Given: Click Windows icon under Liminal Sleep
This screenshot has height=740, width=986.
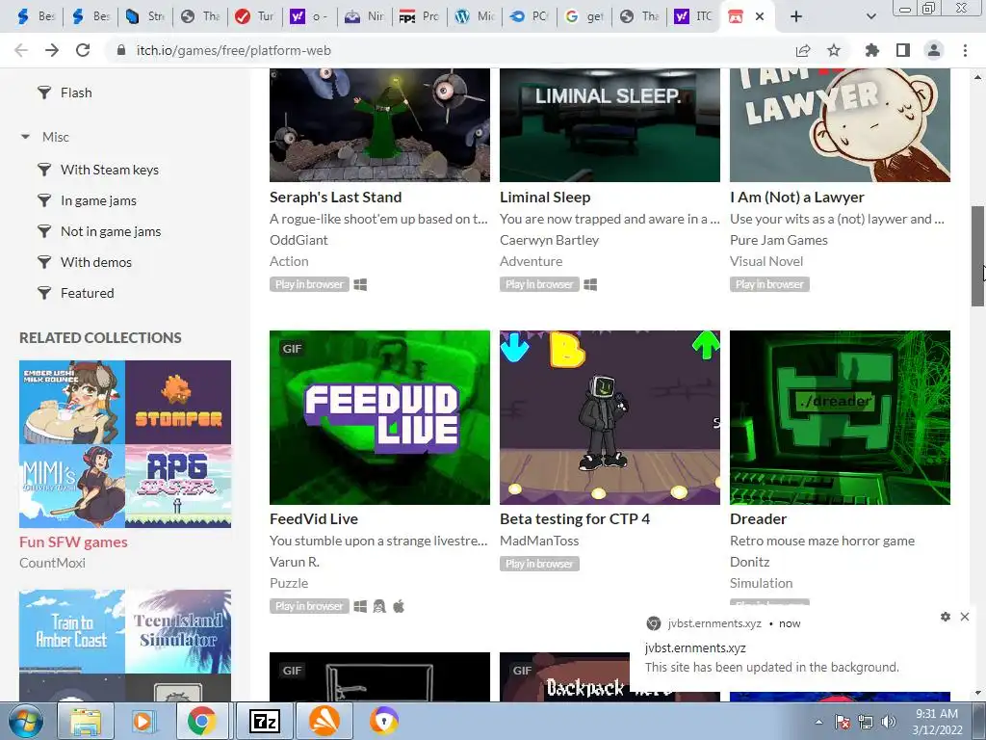Looking at the screenshot, I should (590, 285).
